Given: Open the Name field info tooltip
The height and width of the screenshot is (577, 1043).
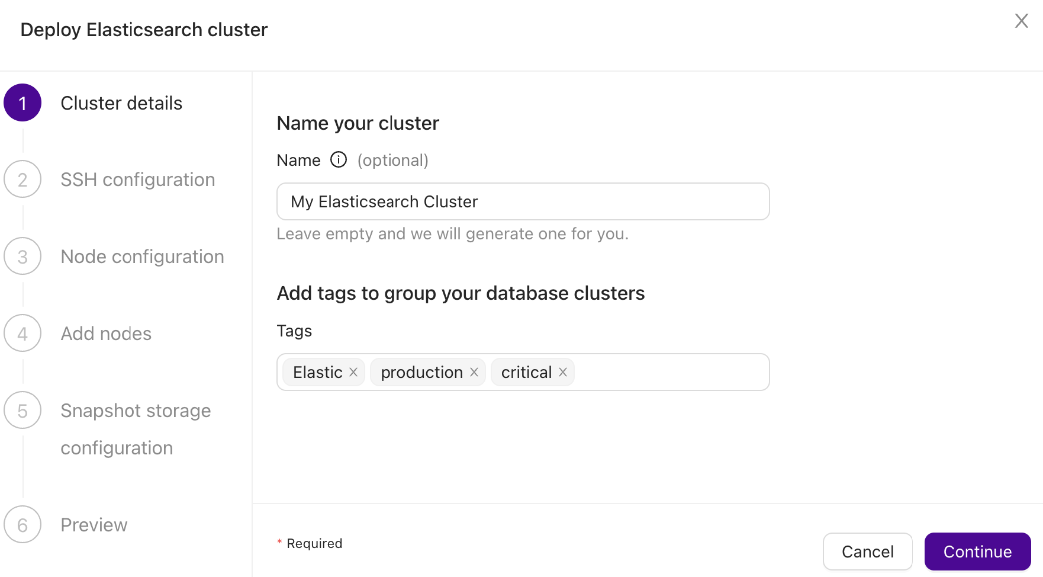Looking at the screenshot, I should click(338, 159).
